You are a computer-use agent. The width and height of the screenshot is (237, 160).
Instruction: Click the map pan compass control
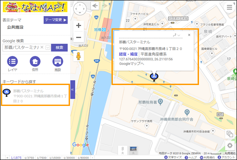80,9
